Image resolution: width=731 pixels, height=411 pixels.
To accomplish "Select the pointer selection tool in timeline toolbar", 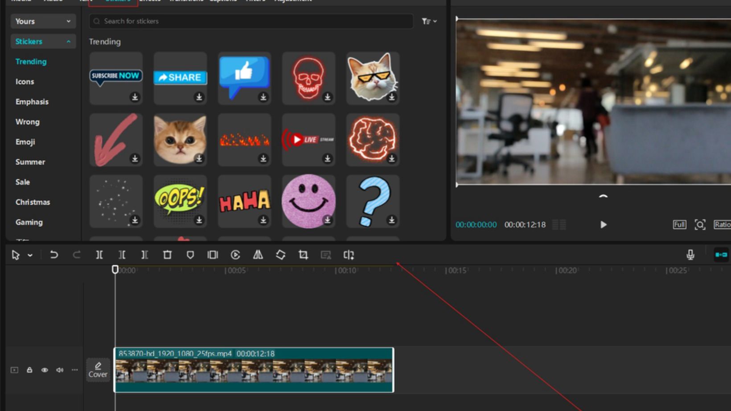I will click(x=16, y=255).
